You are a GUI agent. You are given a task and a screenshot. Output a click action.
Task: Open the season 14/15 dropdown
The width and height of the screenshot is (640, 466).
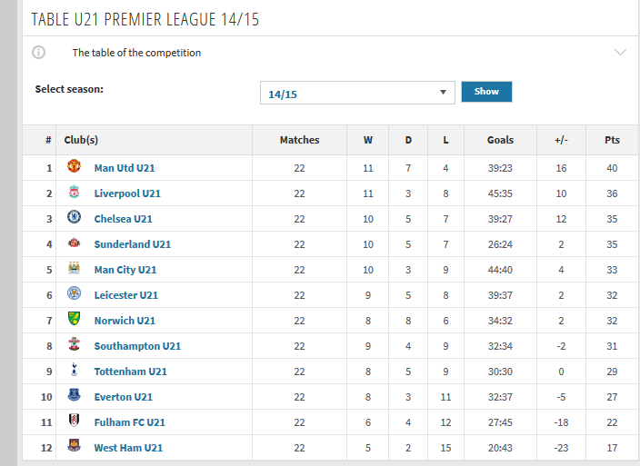point(357,93)
